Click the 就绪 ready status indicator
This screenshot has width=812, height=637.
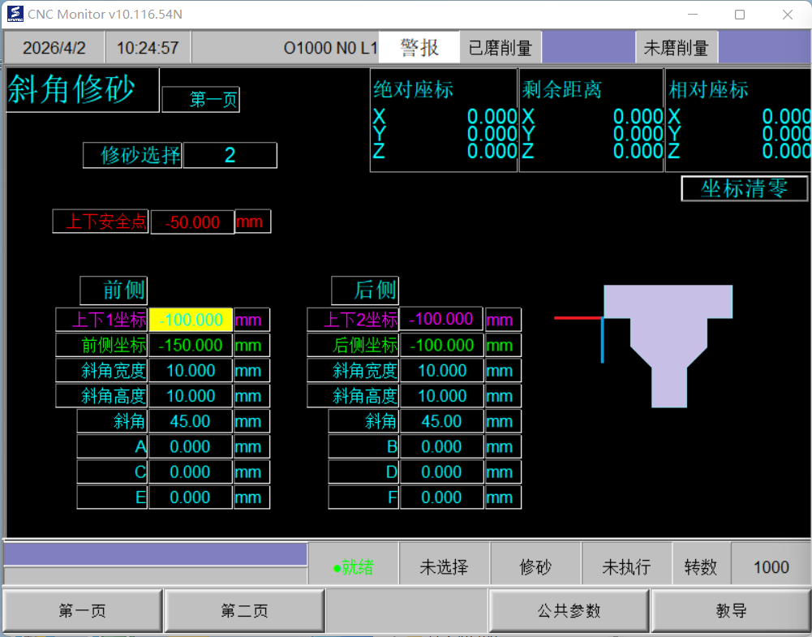pos(354,567)
